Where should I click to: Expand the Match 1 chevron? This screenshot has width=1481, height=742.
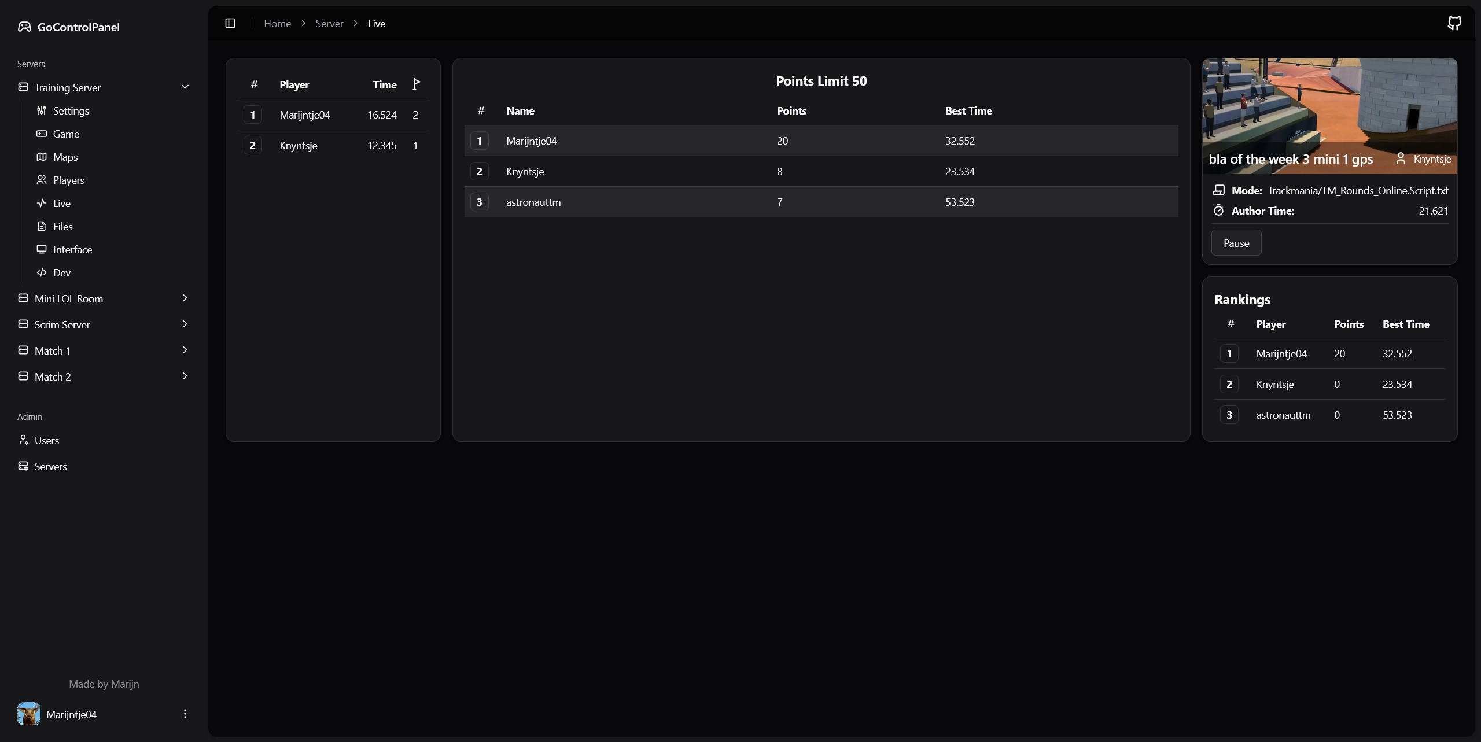(185, 350)
